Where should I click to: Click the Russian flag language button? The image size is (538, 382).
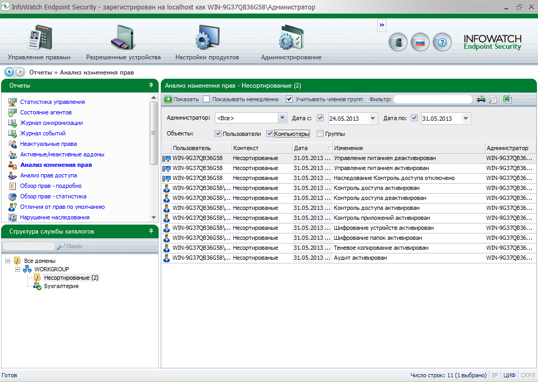[420, 43]
